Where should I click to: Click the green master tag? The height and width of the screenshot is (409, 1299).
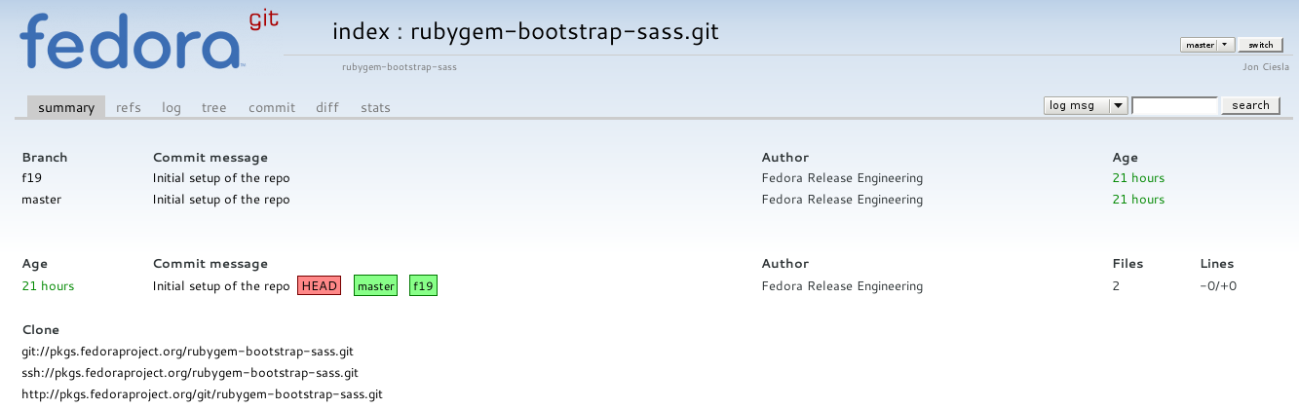[x=375, y=286]
